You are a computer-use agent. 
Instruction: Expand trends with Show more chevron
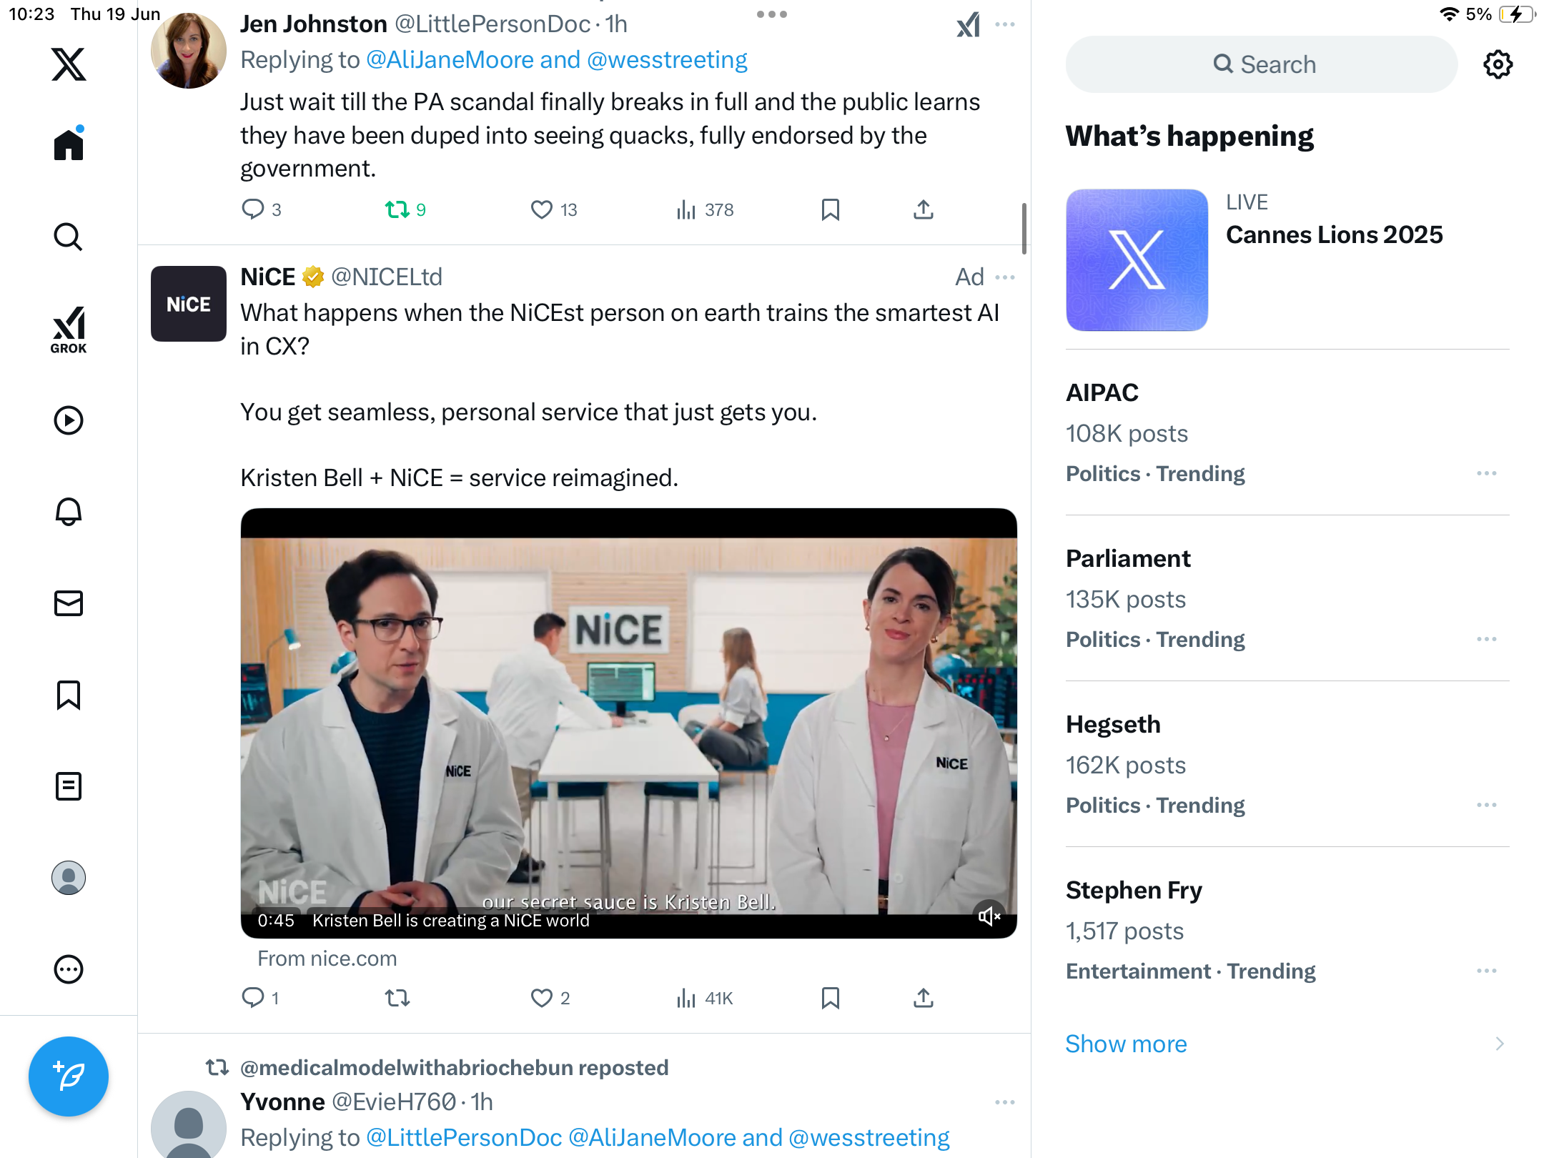click(x=1499, y=1044)
